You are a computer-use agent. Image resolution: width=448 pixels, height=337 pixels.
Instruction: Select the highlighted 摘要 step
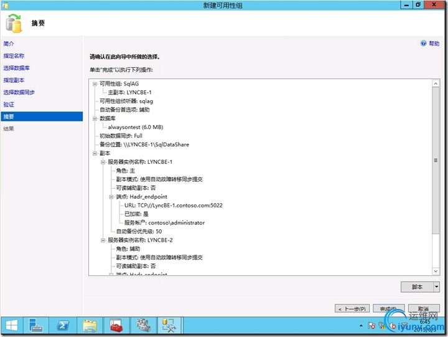(42, 116)
